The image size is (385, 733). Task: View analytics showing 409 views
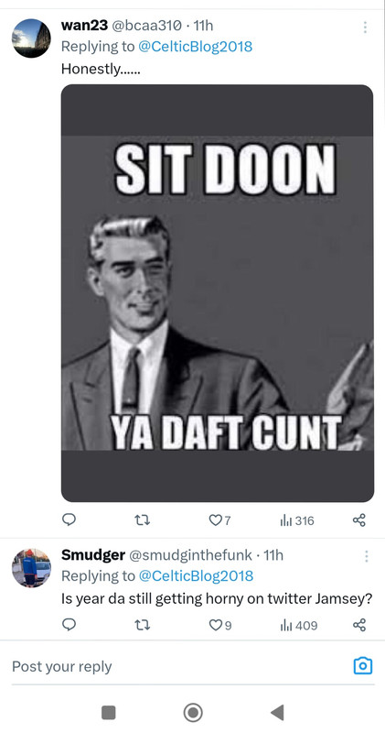click(x=299, y=626)
